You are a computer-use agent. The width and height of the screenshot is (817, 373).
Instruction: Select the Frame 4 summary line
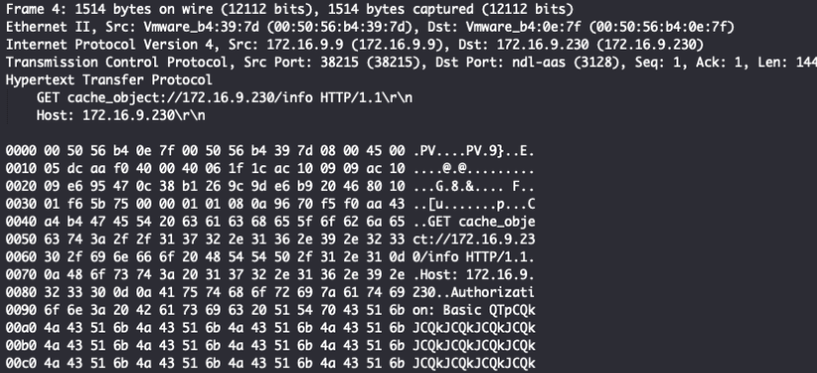pos(290,9)
